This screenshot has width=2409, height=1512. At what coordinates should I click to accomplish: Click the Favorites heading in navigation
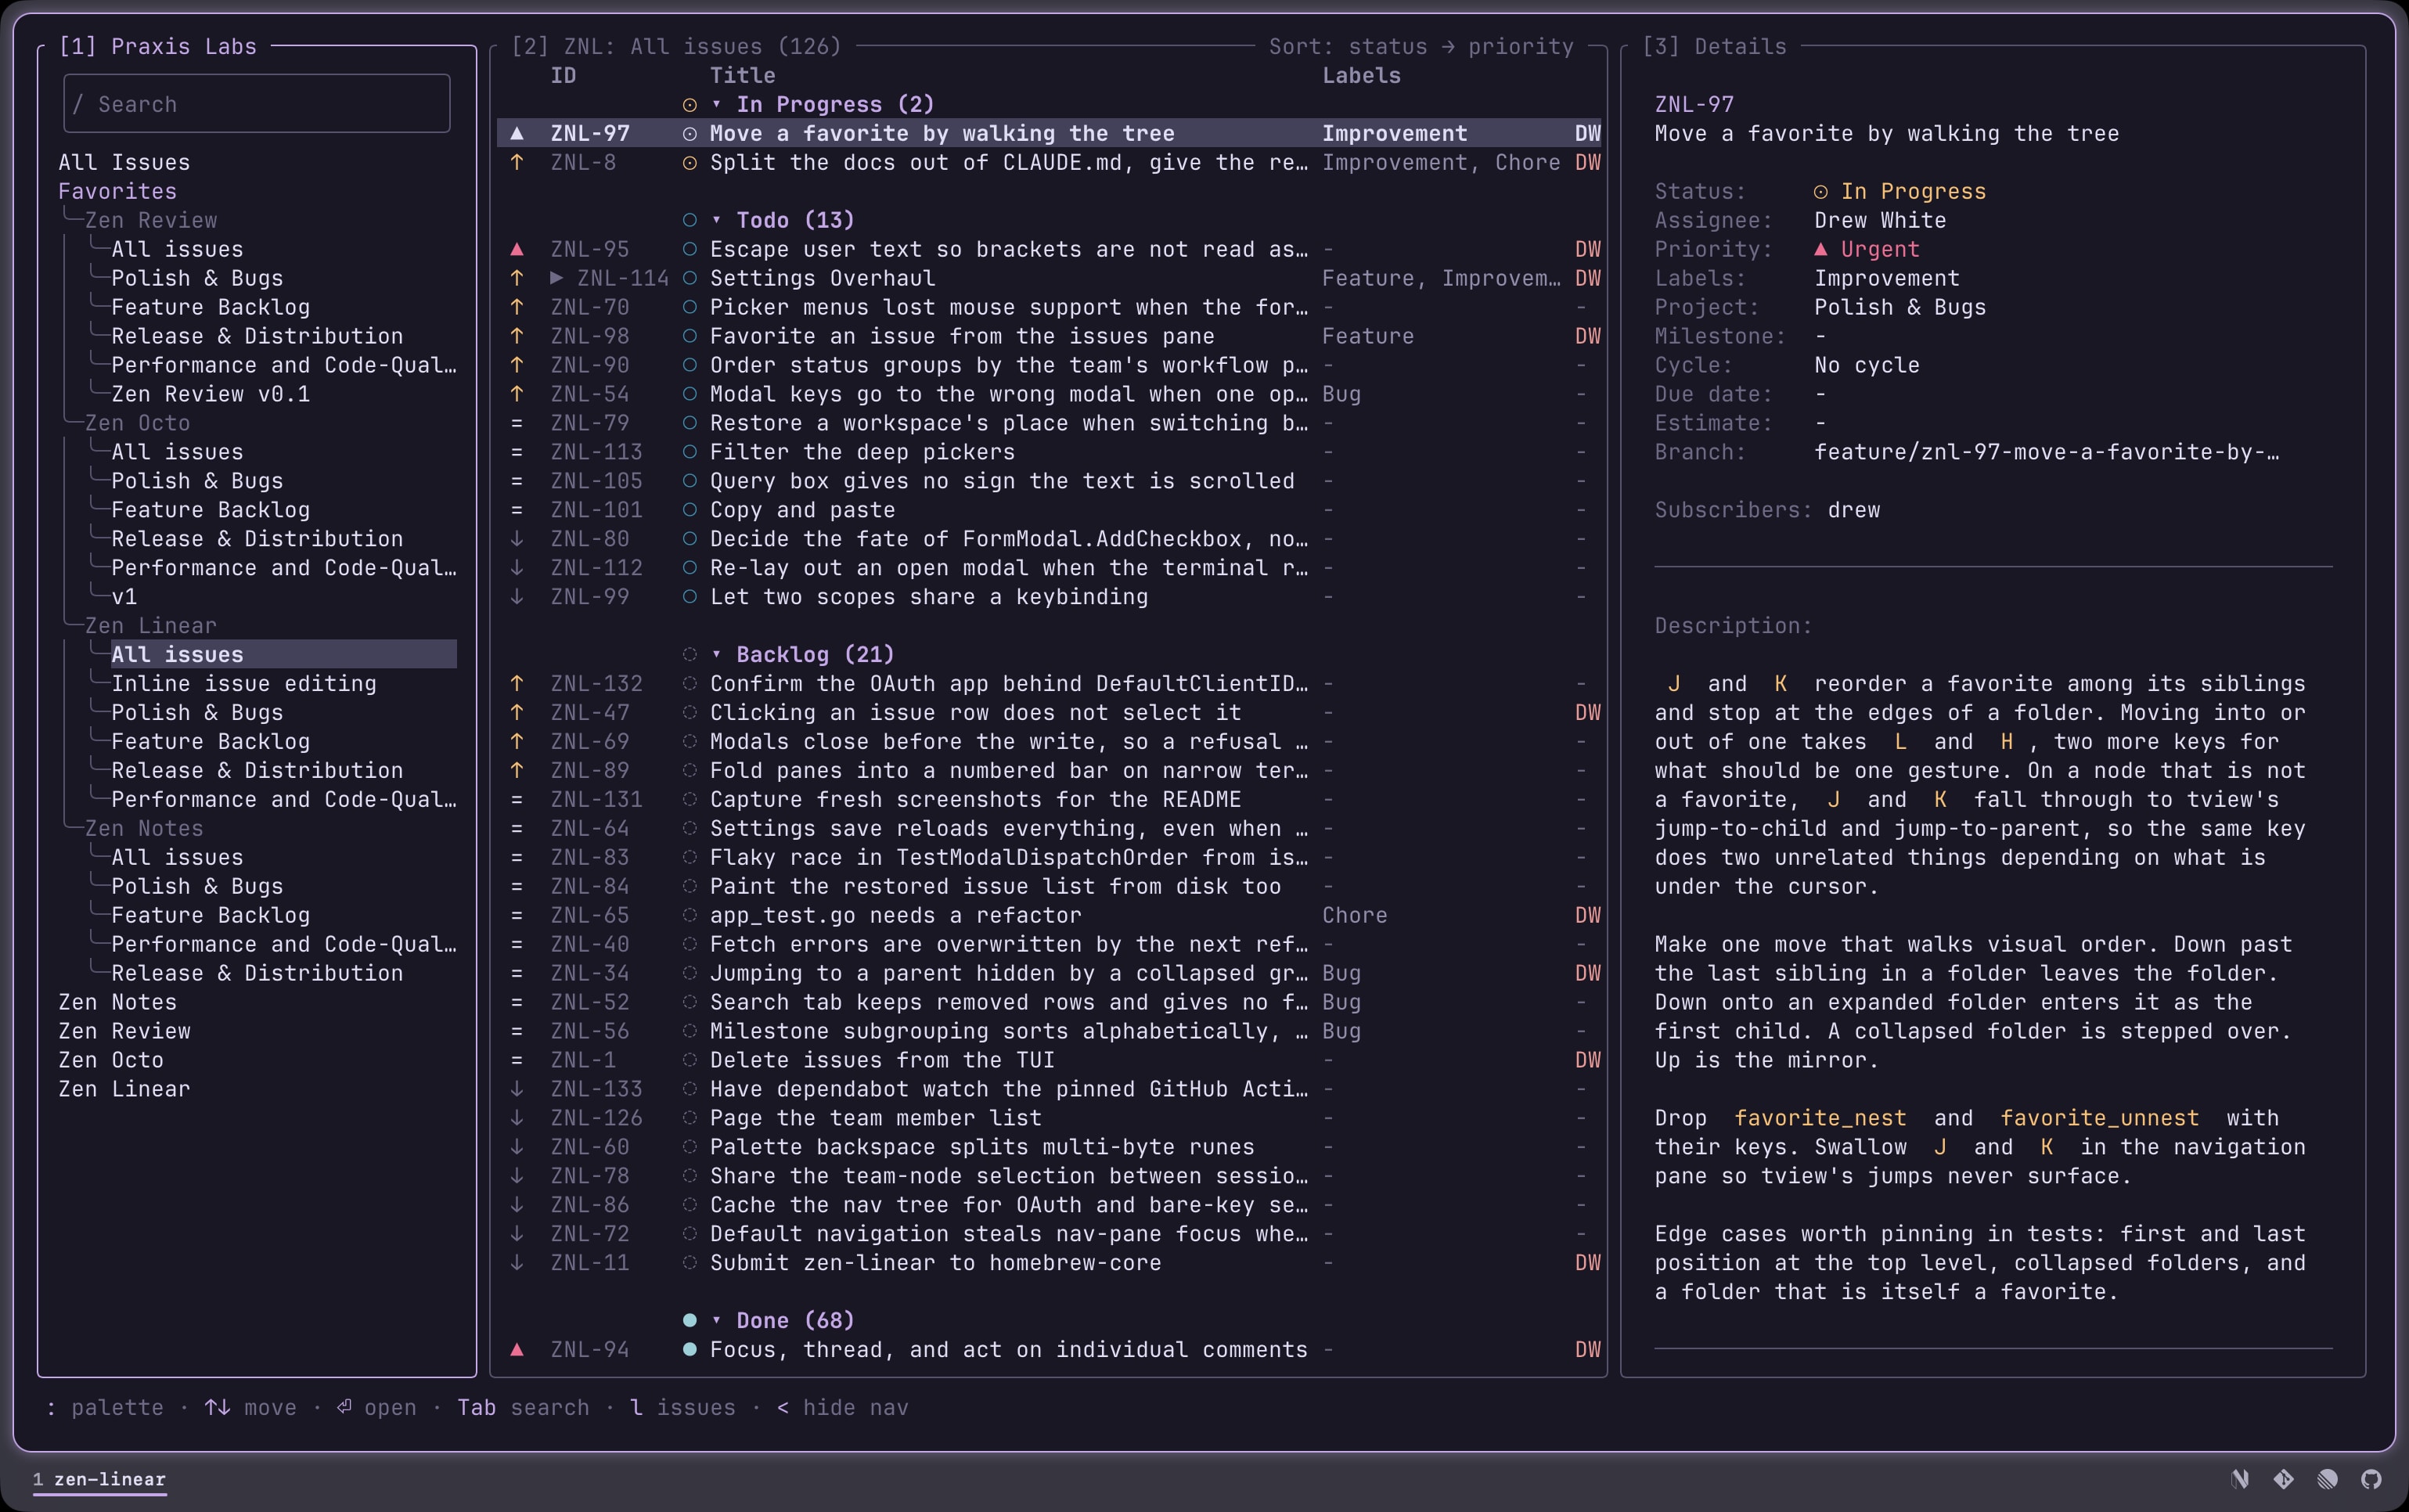117,191
